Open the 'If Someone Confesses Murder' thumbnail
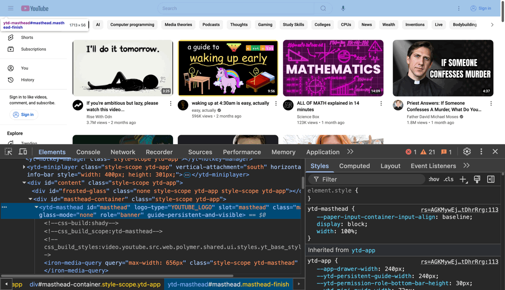Screen dimensions: 505x290 click(443, 68)
